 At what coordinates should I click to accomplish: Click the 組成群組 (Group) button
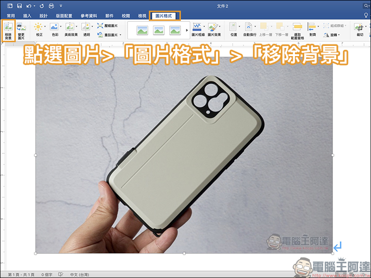point(334,25)
